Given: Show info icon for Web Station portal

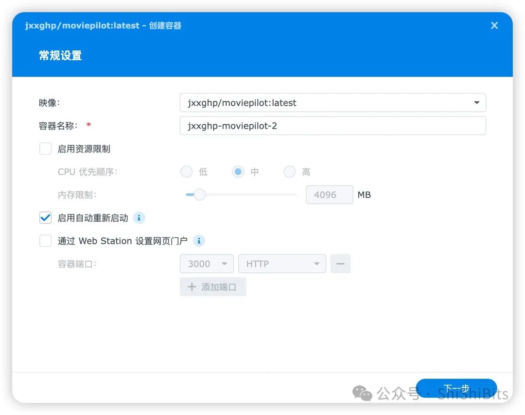Looking at the screenshot, I should [x=199, y=241].
